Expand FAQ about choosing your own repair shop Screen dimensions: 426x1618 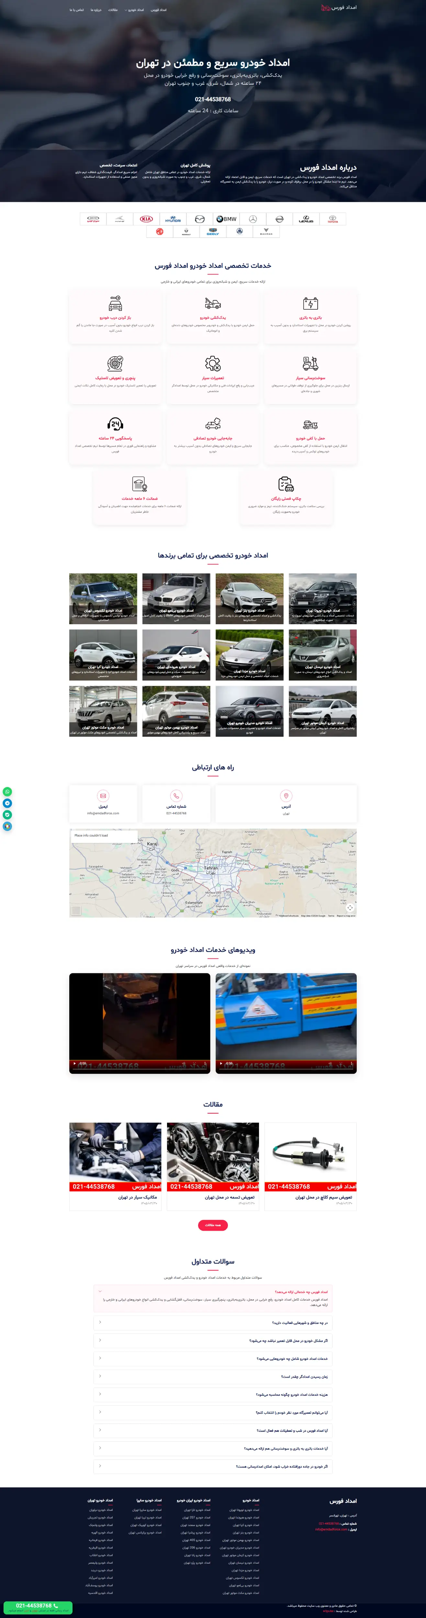pyautogui.click(x=213, y=1412)
